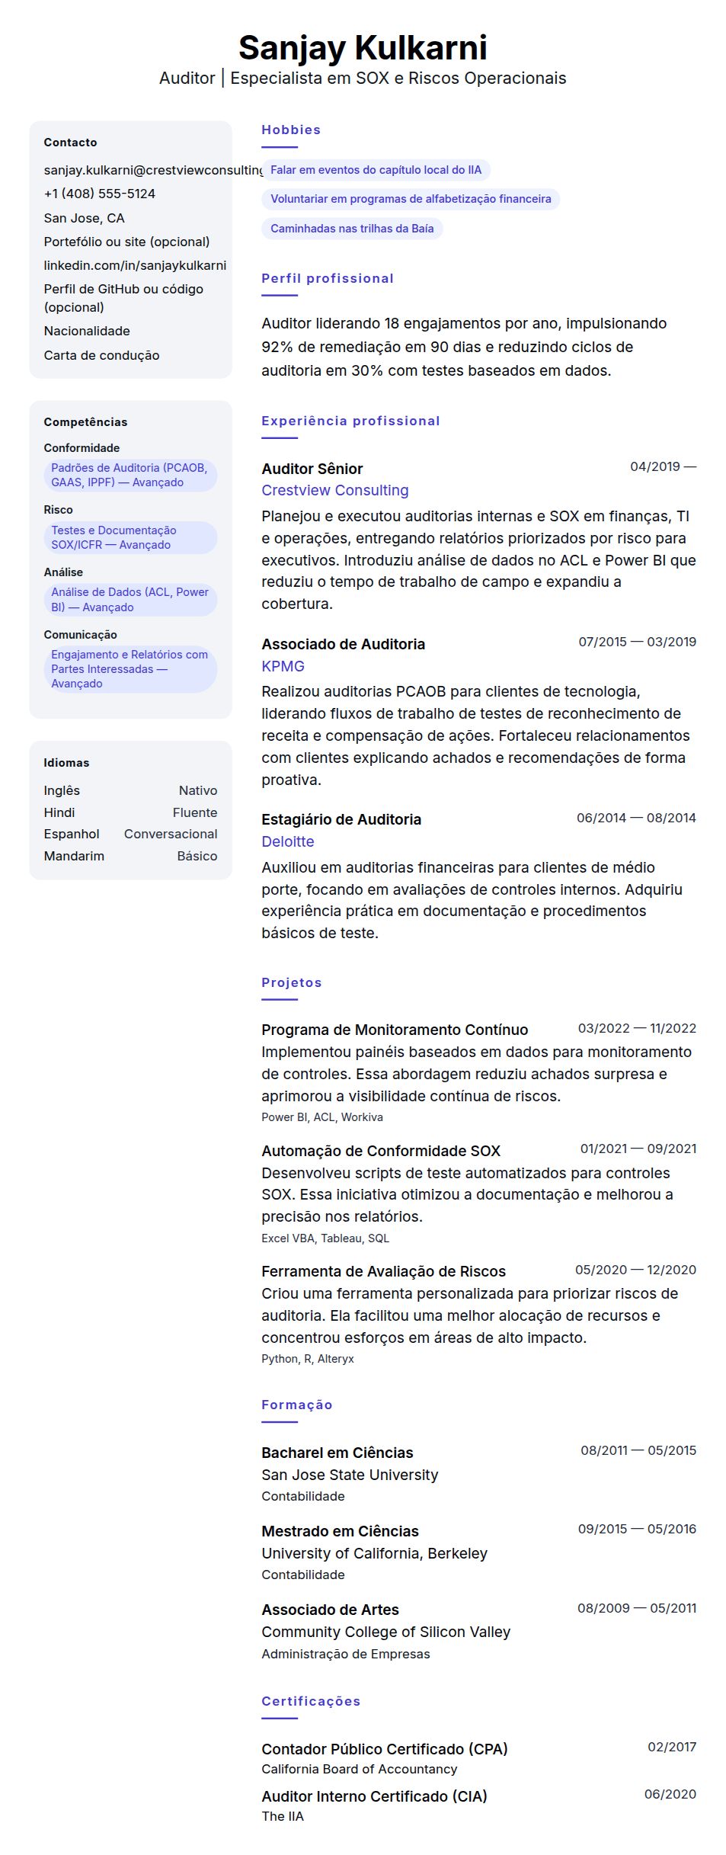Image resolution: width=726 pixels, height=1855 pixels.
Task: Click the 'Certificações' section heading
Action: [x=311, y=1701]
